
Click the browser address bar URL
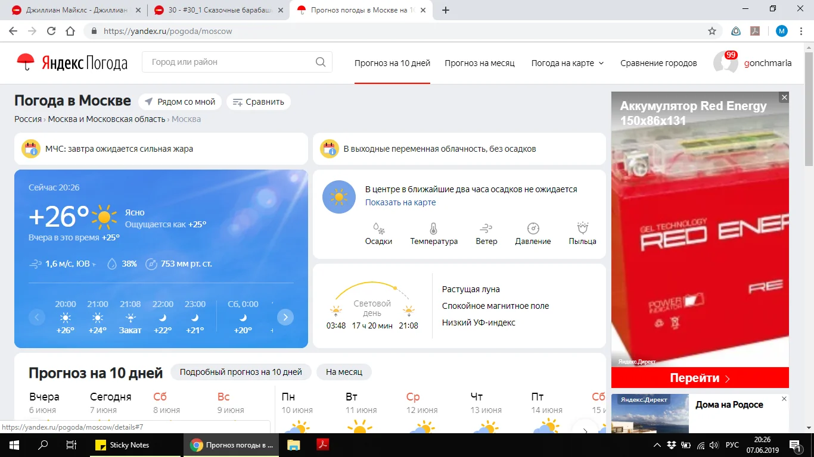coord(167,31)
